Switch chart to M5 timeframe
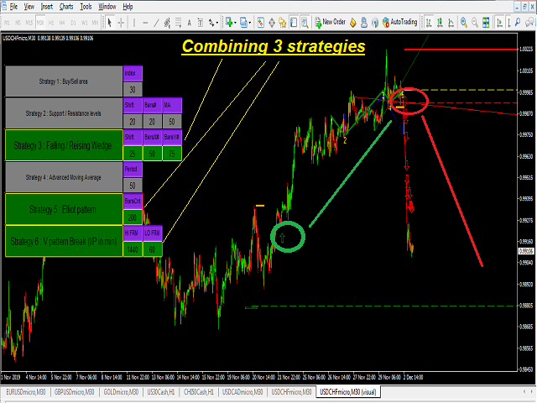Screen dimensions: 537x403 pos(18,23)
